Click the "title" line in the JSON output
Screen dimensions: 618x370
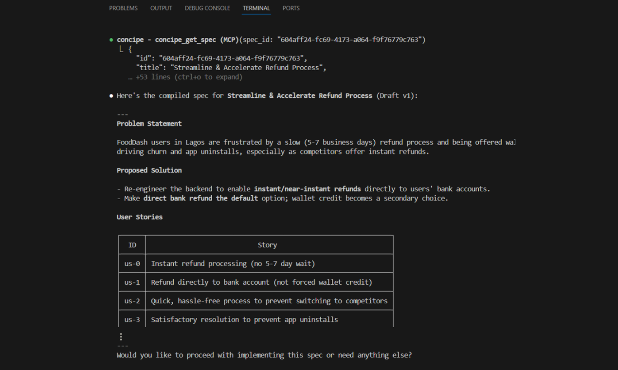[x=231, y=68]
